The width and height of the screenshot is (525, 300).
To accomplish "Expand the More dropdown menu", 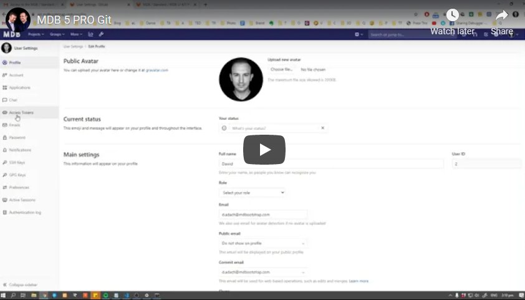I will click(76, 34).
